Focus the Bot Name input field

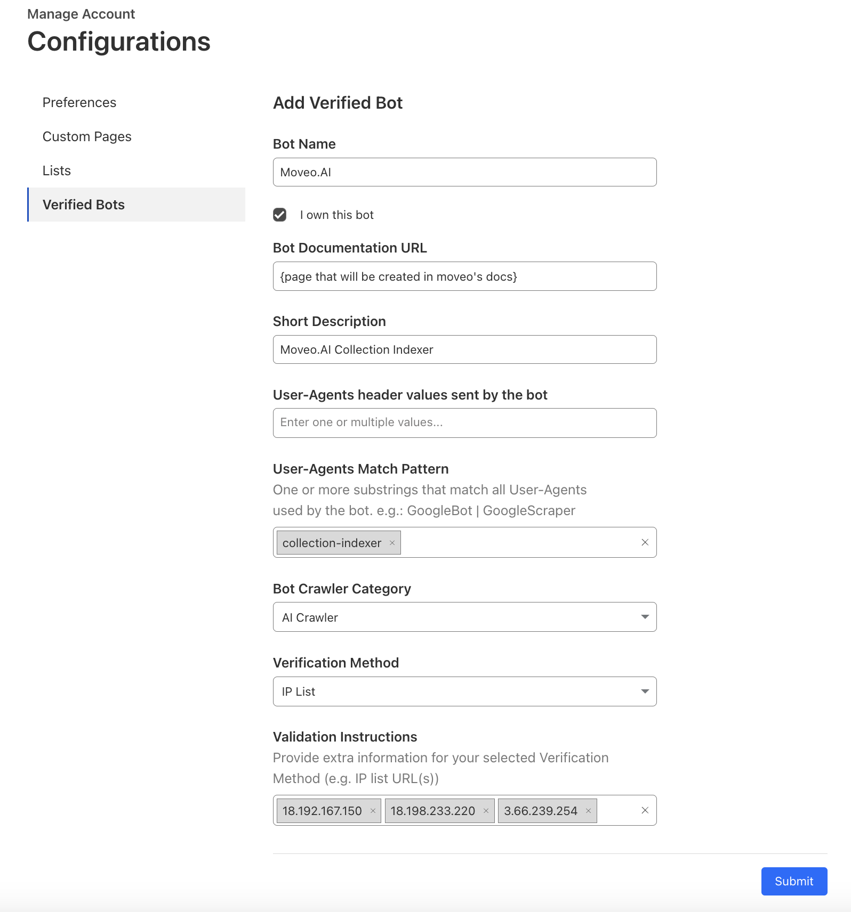[464, 172]
